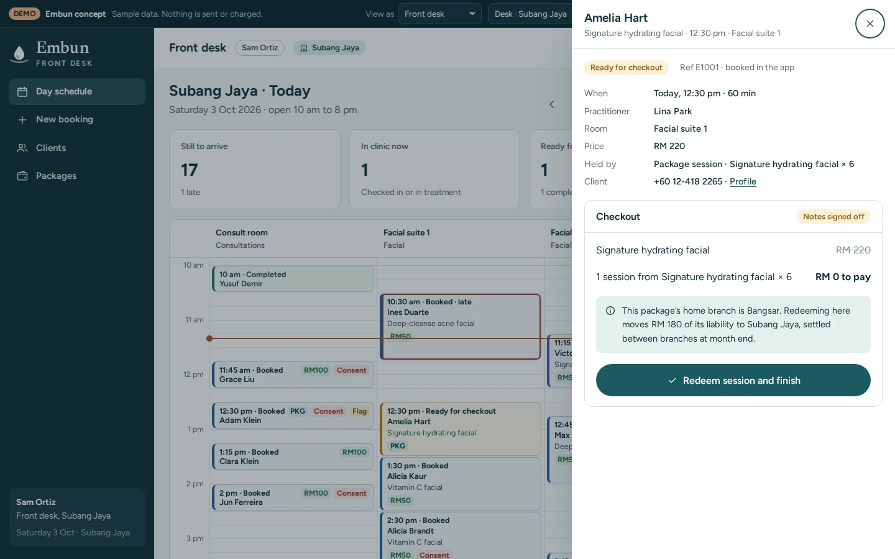The height and width of the screenshot is (559, 895).
Task: Click the Clients people icon
Action: 22,148
